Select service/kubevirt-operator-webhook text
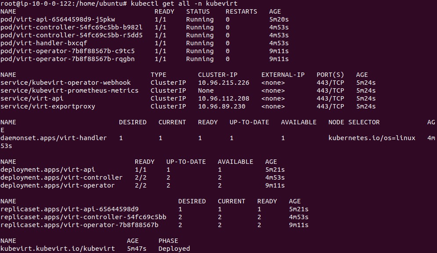 65,83
